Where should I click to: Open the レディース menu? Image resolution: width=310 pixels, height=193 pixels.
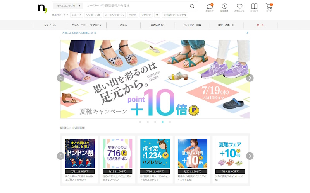pyautogui.click(x=50, y=25)
